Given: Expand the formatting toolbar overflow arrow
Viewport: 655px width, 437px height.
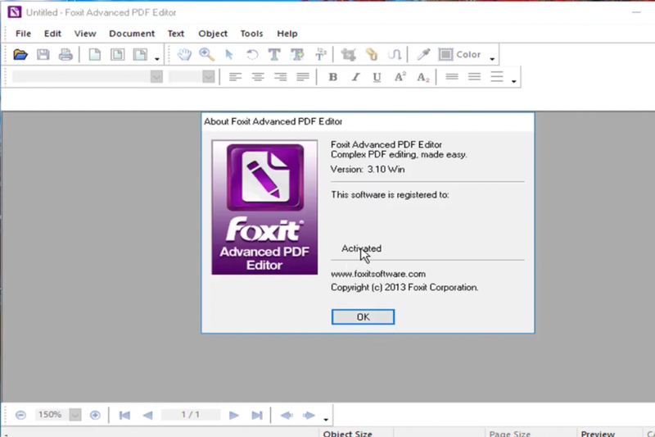Looking at the screenshot, I should click(514, 81).
